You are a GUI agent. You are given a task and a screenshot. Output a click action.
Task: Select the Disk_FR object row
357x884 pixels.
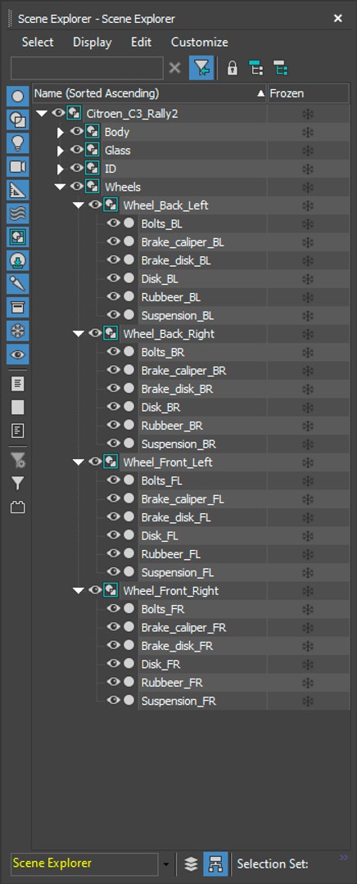(x=160, y=664)
